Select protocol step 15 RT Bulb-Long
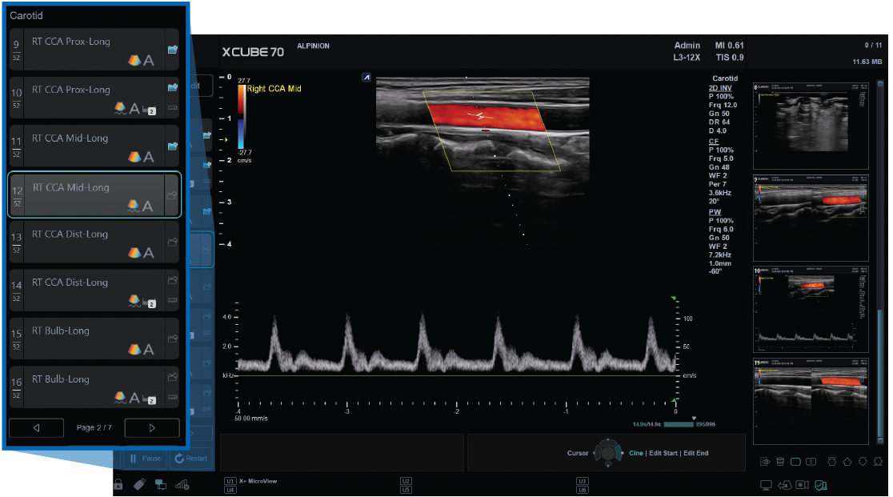 pyautogui.click(x=94, y=339)
